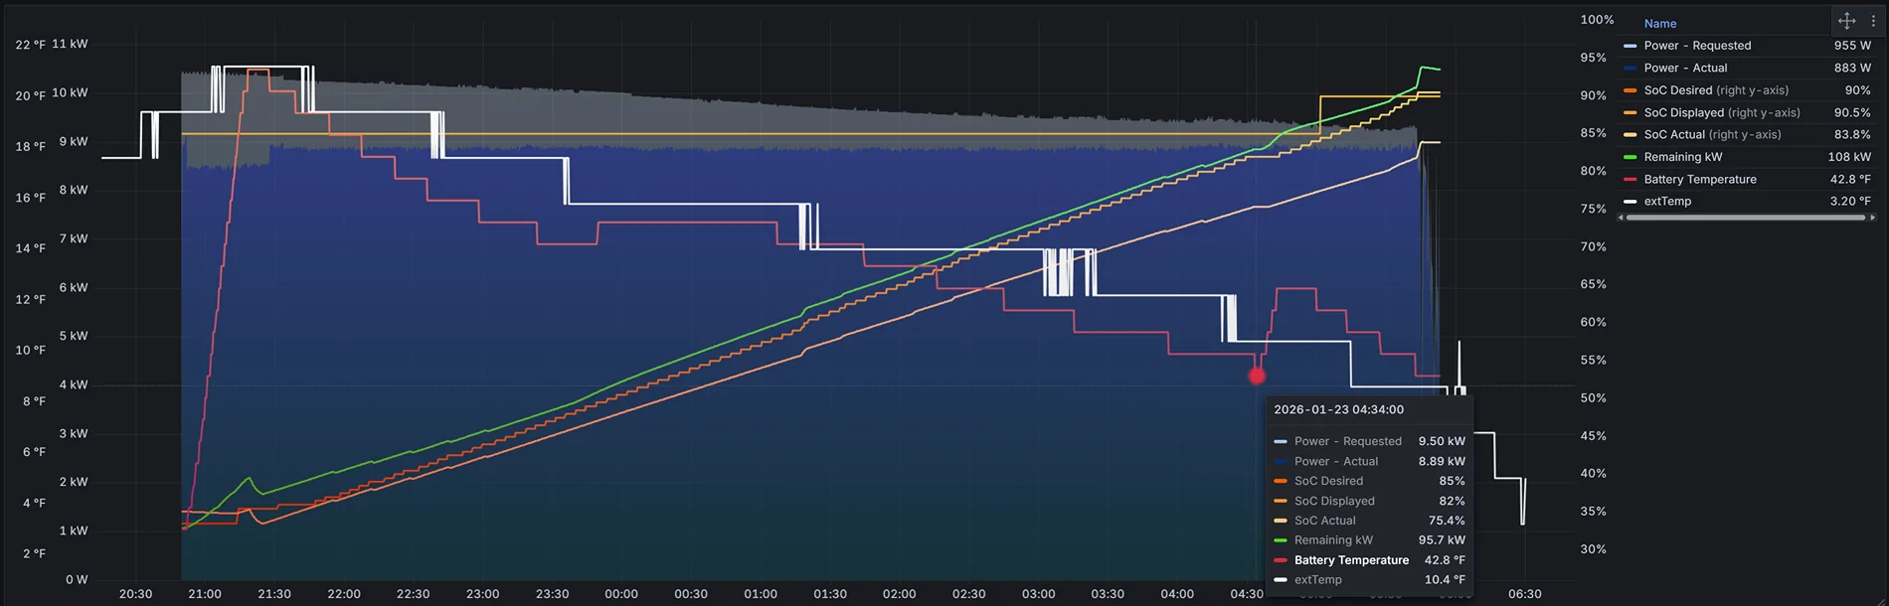
Task: Open the panel's three-dot options menu
Action: [1873, 21]
